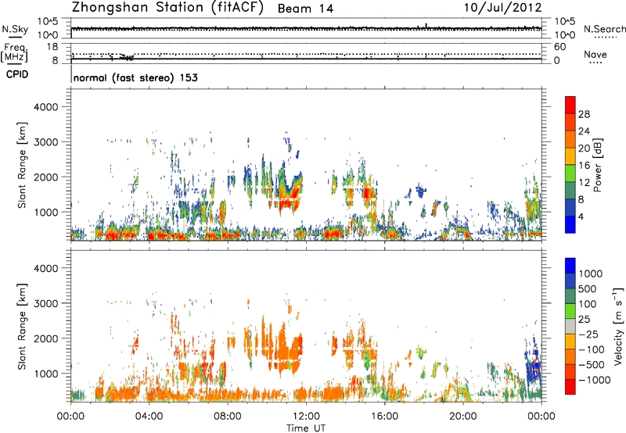Click the '04:00' time axis tick label
Screen dimensions: 626x433
(149, 417)
